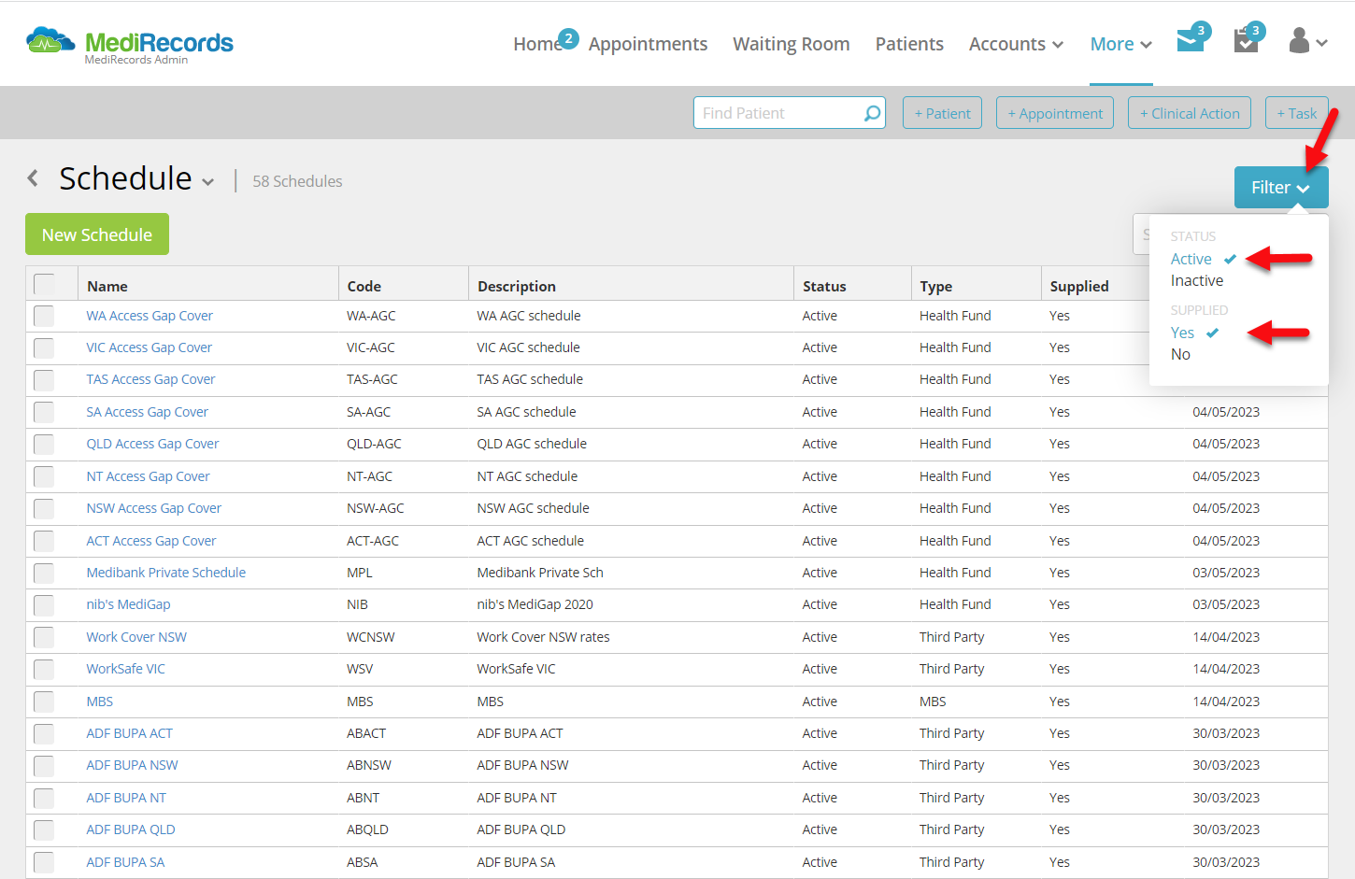
Task: Open WA Access Gap Cover schedule
Action: pos(150,316)
